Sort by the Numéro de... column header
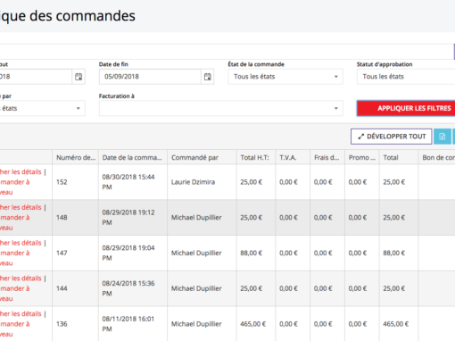455x341 pixels. click(76, 157)
